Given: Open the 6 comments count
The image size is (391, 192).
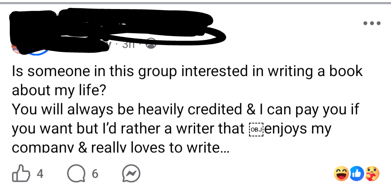Looking at the screenshot, I should tap(95, 174).
